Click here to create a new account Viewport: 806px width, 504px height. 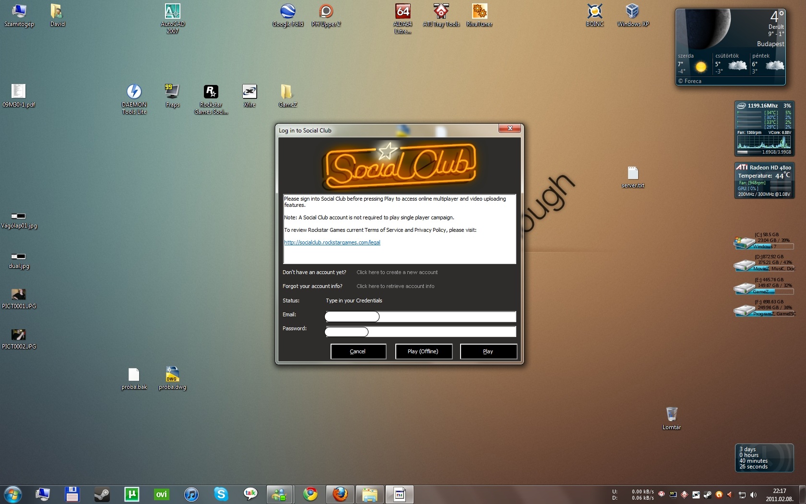(397, 272)
